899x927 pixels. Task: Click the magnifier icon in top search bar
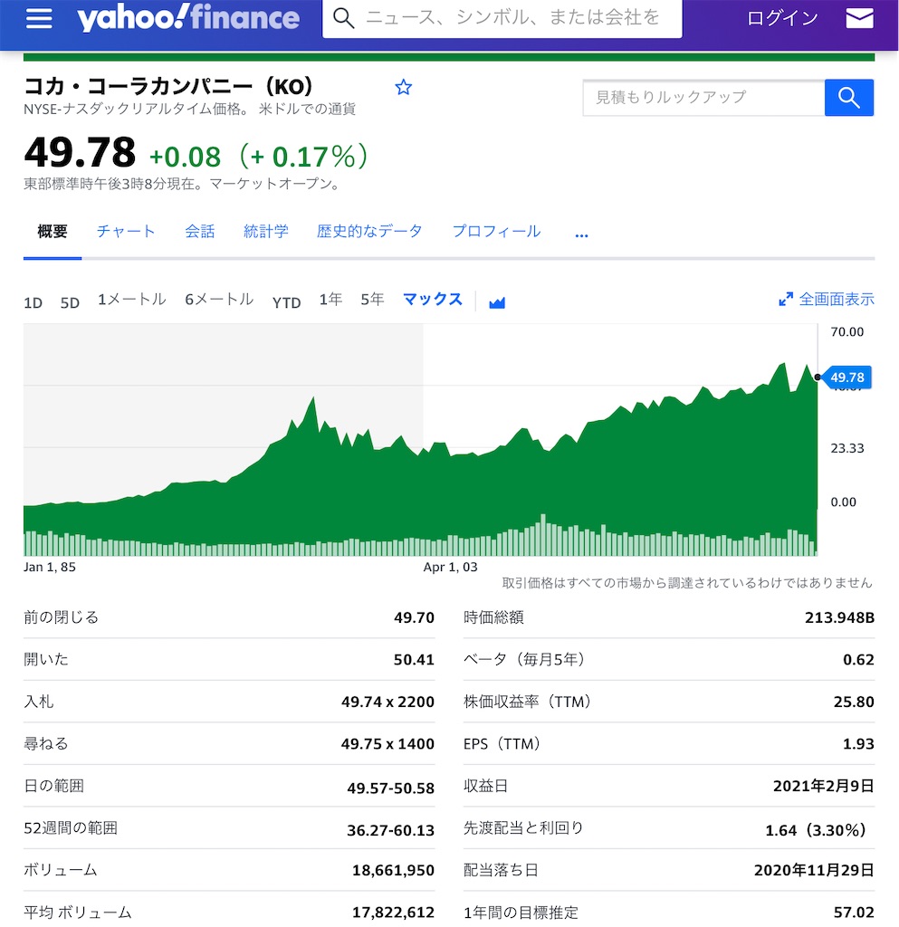tap(343, 18)
